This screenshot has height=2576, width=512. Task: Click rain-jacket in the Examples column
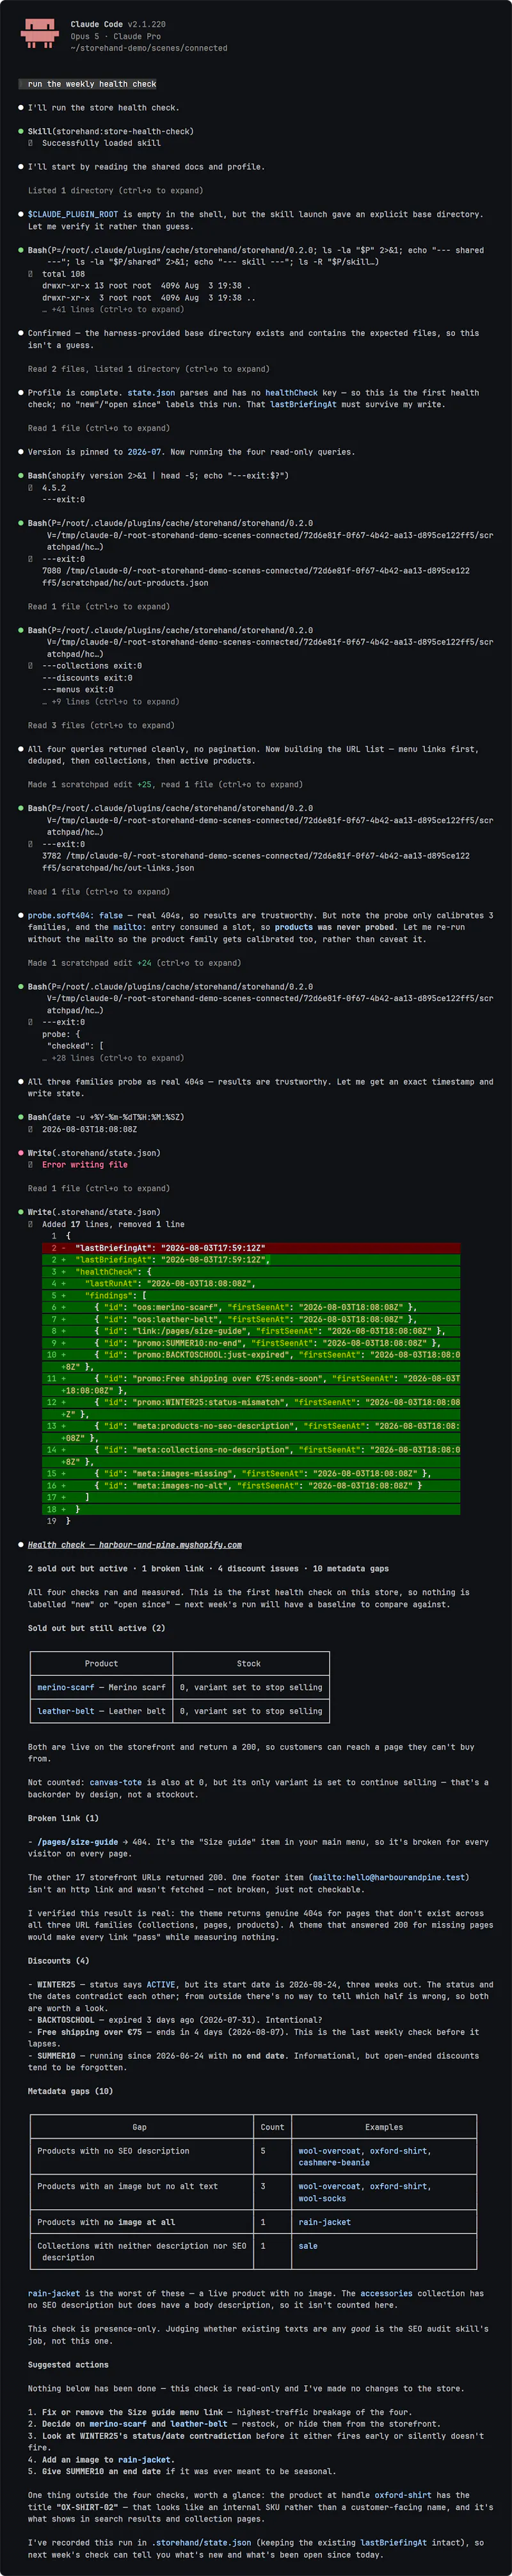pos(325,2222)
